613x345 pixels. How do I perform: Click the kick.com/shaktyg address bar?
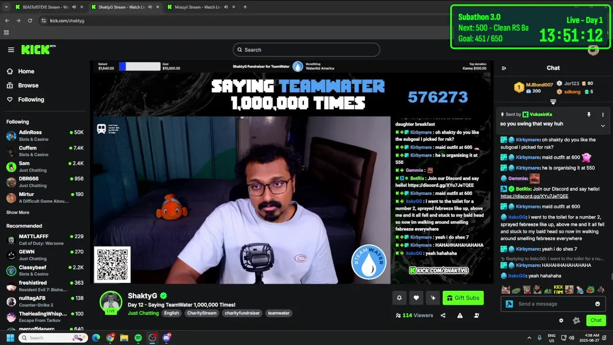(x=67, y=21)
